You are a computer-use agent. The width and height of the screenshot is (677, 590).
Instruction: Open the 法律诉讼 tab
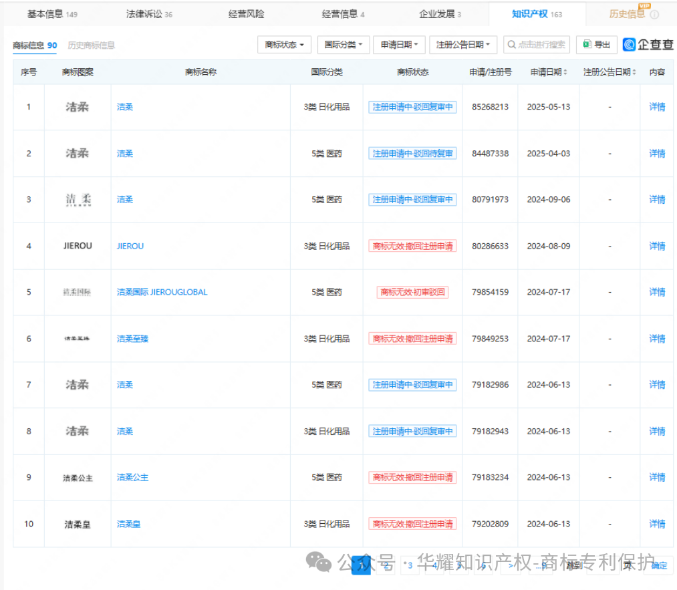pos(149,14)
